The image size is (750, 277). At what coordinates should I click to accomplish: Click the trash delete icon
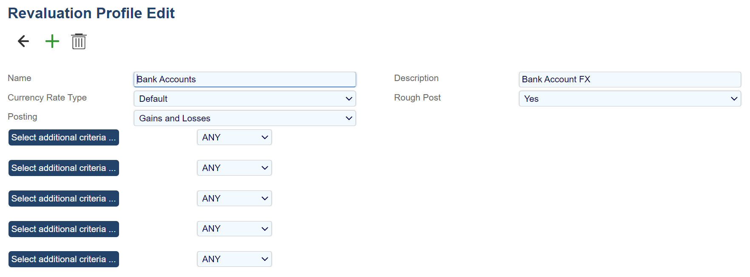click(x=79, y=42)
